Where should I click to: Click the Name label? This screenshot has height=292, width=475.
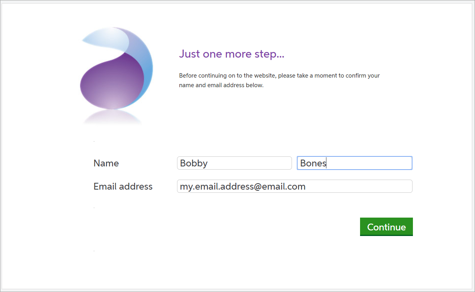(x=106, y=163)
